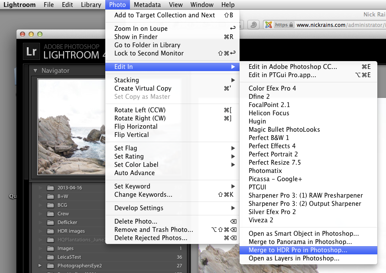Click the https lock badge in address bar
The image size is (386, 273).
(284, 25)
